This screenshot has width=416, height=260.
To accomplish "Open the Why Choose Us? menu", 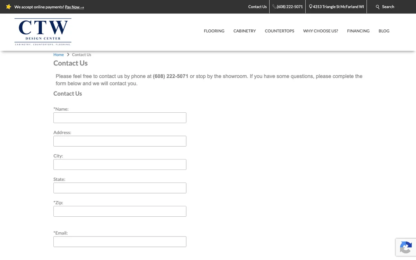I will (321, 31).
